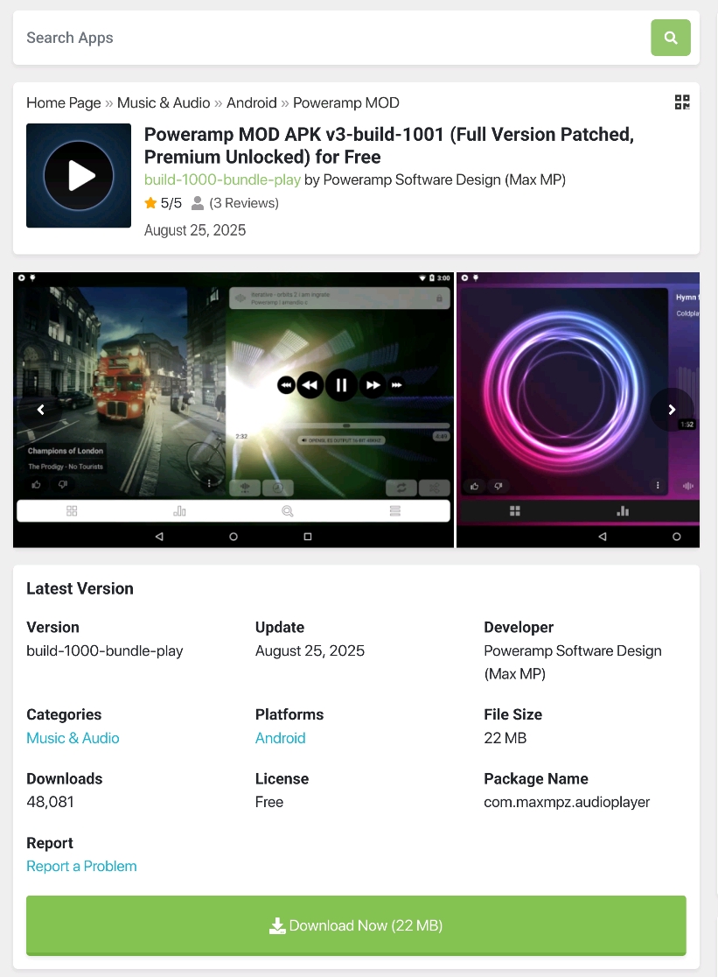Click the August 25, 2025 update value

[310, 651]
